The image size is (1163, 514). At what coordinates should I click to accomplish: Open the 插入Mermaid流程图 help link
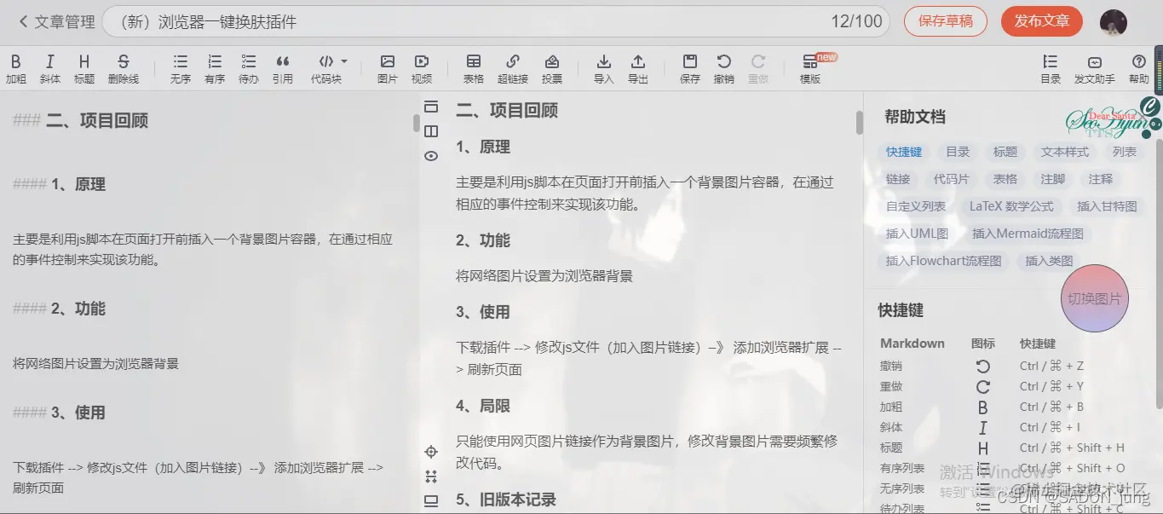(1028, 233)
